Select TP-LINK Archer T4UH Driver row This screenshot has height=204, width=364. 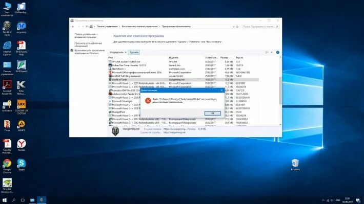coord(184,62)
